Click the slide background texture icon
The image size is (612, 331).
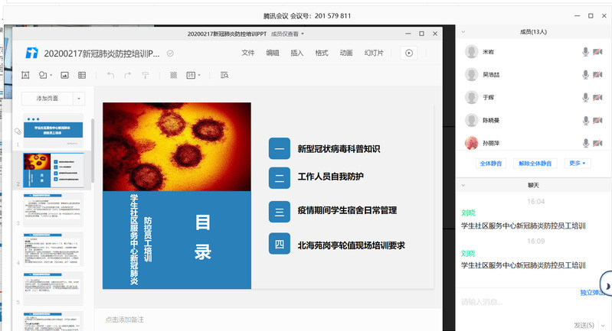173,75
